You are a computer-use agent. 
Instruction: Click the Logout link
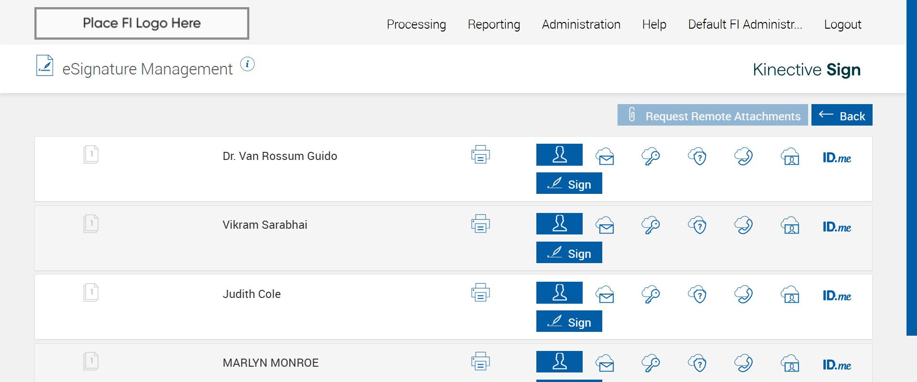pyautogui.click(x=842, y=24)
